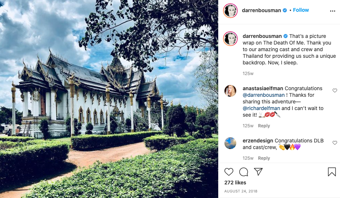
Task: Reply to anastasiaelfman's comment
Action: click(264, 126)
